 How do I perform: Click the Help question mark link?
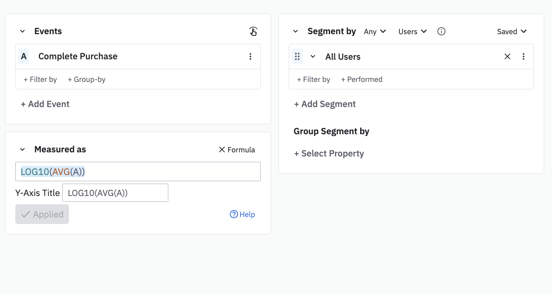click(242, 214)
